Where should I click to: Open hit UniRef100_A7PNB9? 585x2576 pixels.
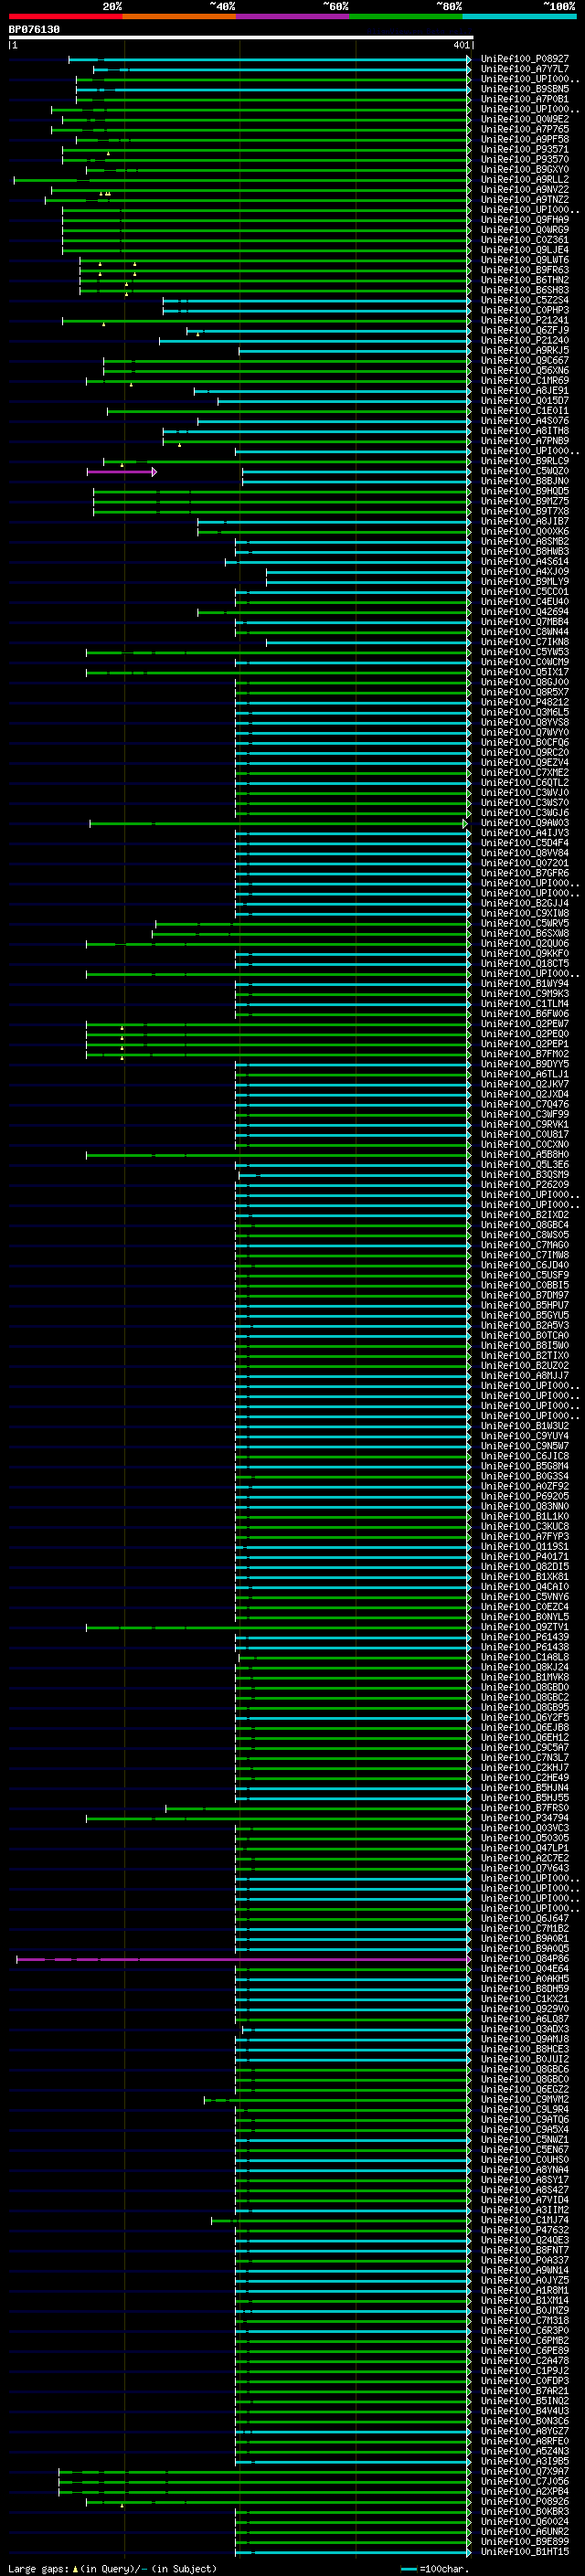point(524,441)
